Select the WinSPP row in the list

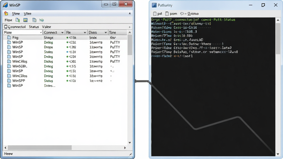(x=65, y=81)
